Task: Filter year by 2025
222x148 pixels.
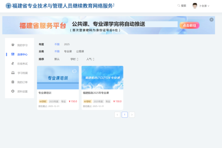Action: pyautogui.click(x=67, y=45)
